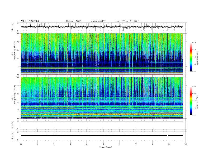Click the "ch.1(V)" waveform axis label
Viewport: 209px width, 162px height.
(13, 27)
